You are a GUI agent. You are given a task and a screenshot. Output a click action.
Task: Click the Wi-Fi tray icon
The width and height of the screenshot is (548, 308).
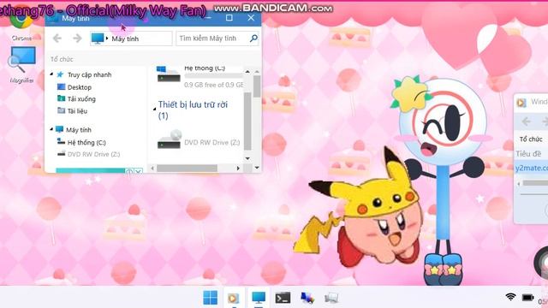pyautogui.click(x=510, y=297)
